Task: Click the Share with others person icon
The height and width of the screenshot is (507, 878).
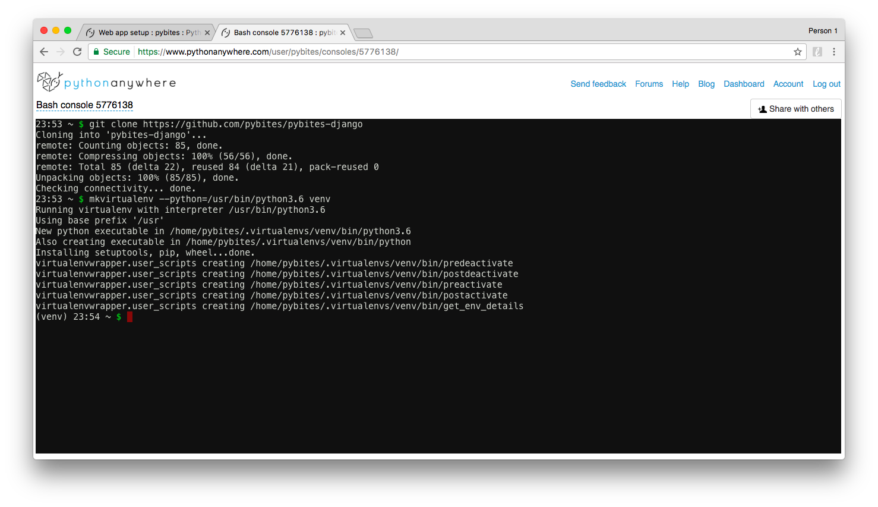Action: pos(762,109)
